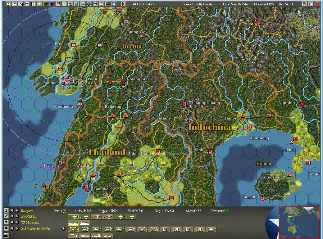Click the globe toolbar icon
This screenshot has width=323, height=239.
pos(89,4)
